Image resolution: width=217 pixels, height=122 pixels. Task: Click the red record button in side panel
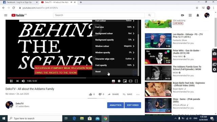point(214,59)
